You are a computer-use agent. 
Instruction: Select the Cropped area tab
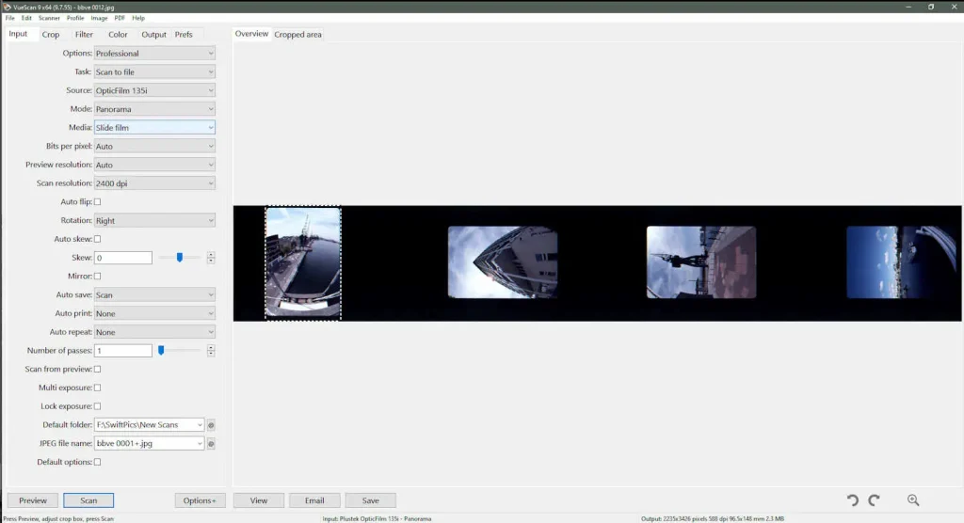297,35
